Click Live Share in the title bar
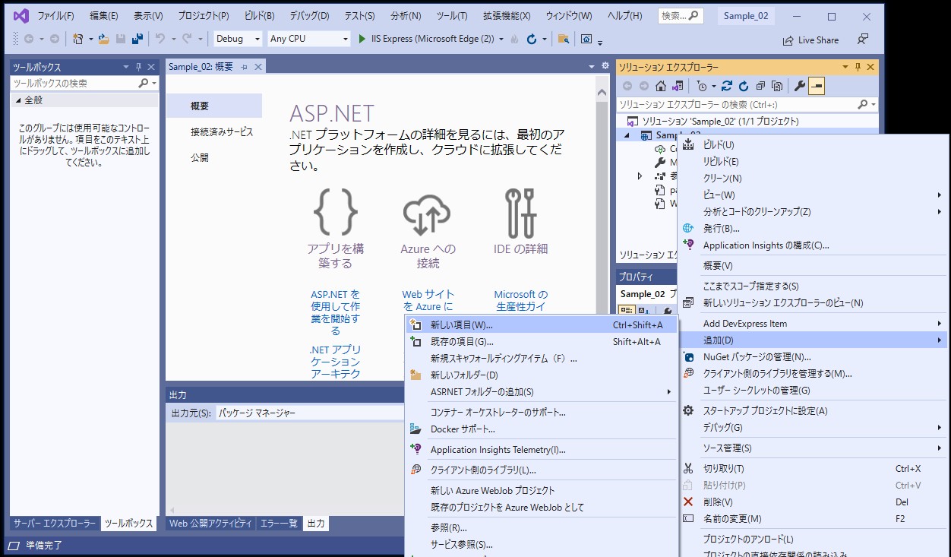The image size is (951, 557). (810, 40)
